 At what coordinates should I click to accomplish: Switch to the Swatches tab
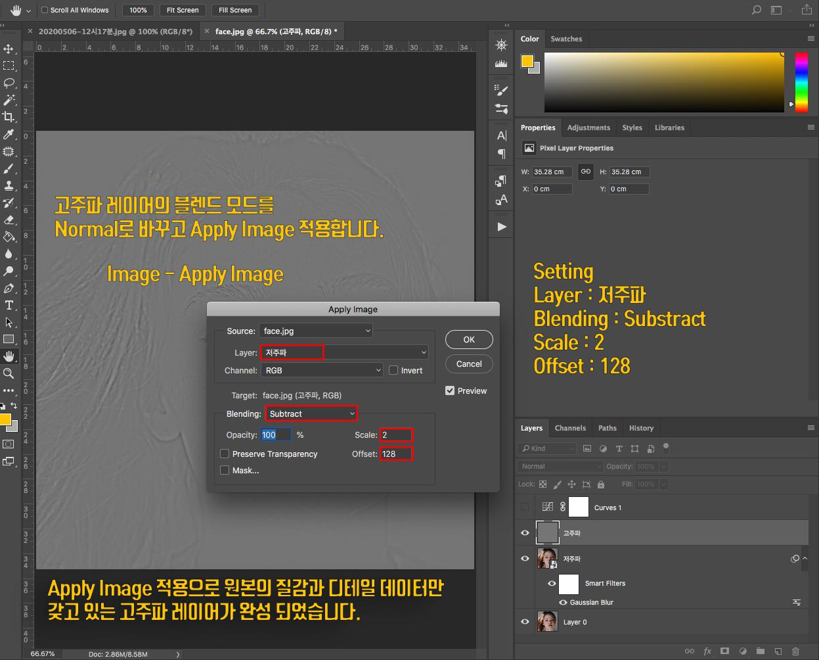(566, 39)
